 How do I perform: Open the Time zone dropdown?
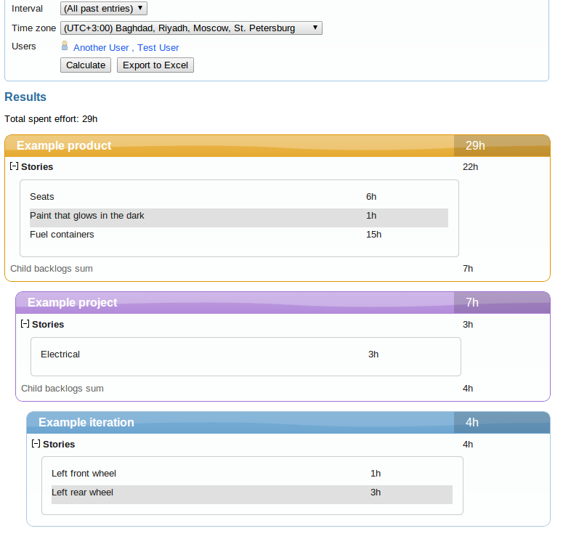pos(191,28)
